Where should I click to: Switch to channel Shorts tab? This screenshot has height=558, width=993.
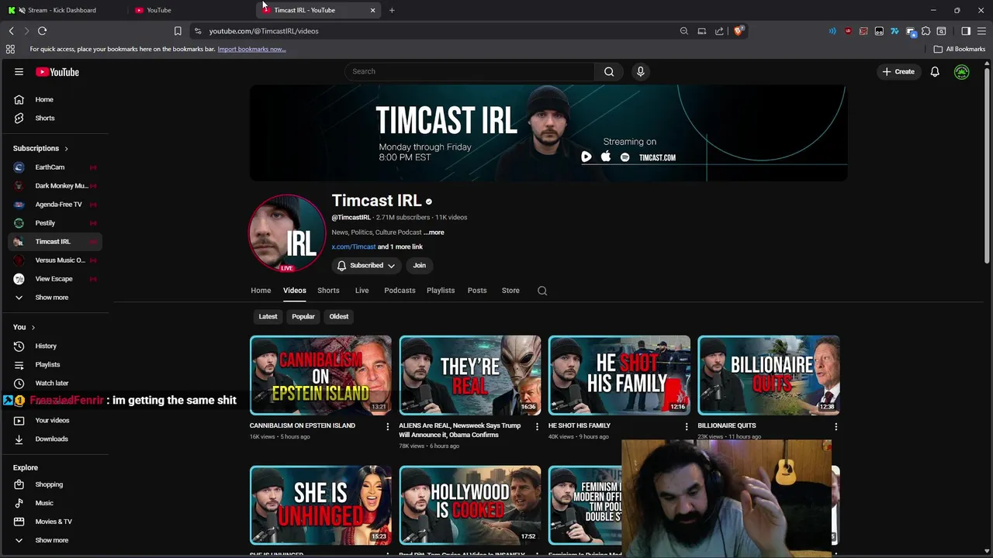pos(328,291)
